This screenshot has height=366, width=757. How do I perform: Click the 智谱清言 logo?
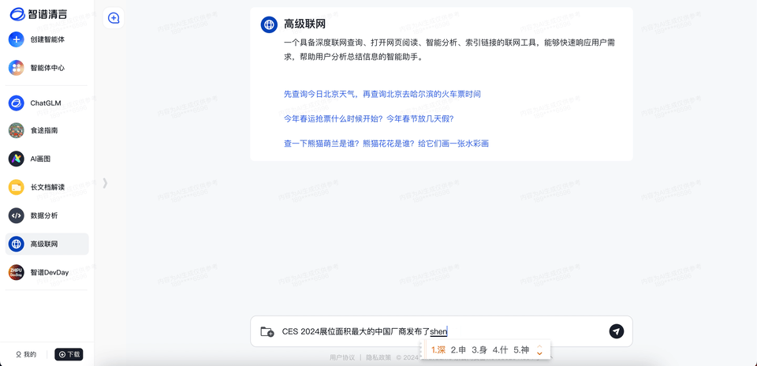click(x=40, y=14)
